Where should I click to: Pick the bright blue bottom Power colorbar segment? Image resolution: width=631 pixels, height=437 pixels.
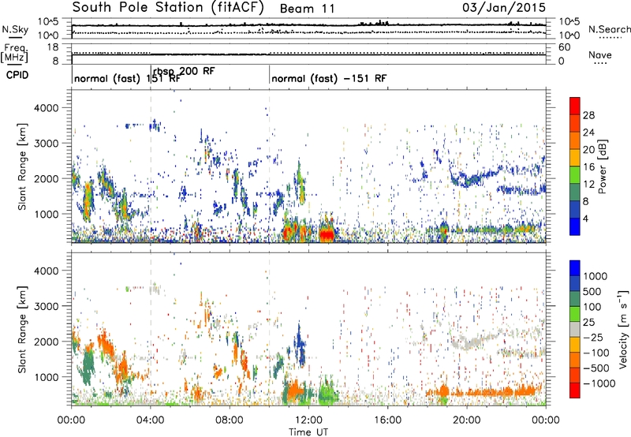click(x=575, y=226)
